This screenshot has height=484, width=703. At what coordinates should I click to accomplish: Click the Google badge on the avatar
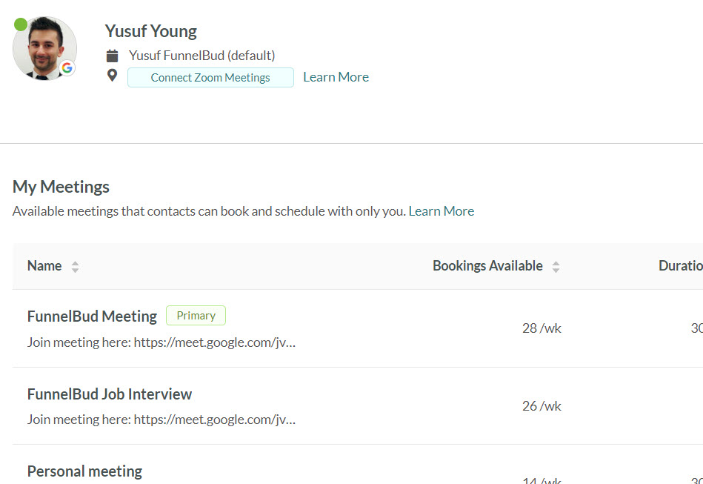(x=67, y=67)
